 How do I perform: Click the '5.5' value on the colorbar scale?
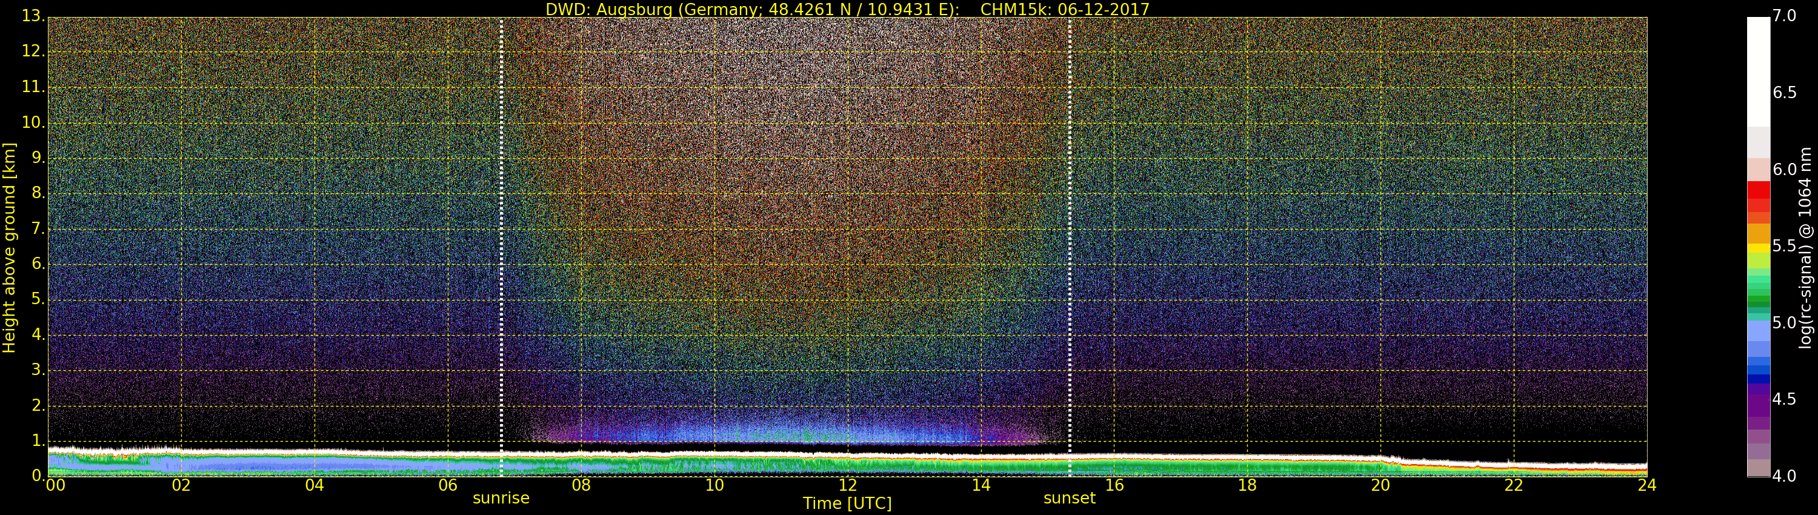(1784, 246)
